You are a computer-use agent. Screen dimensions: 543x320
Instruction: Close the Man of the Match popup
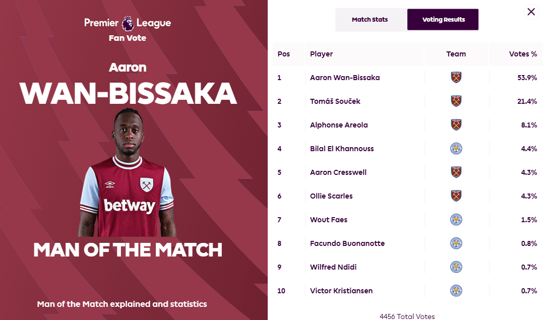(531, 12)
